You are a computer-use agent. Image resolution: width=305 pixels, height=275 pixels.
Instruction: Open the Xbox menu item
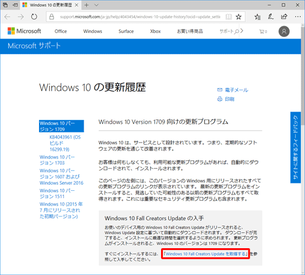click(156, 31)
